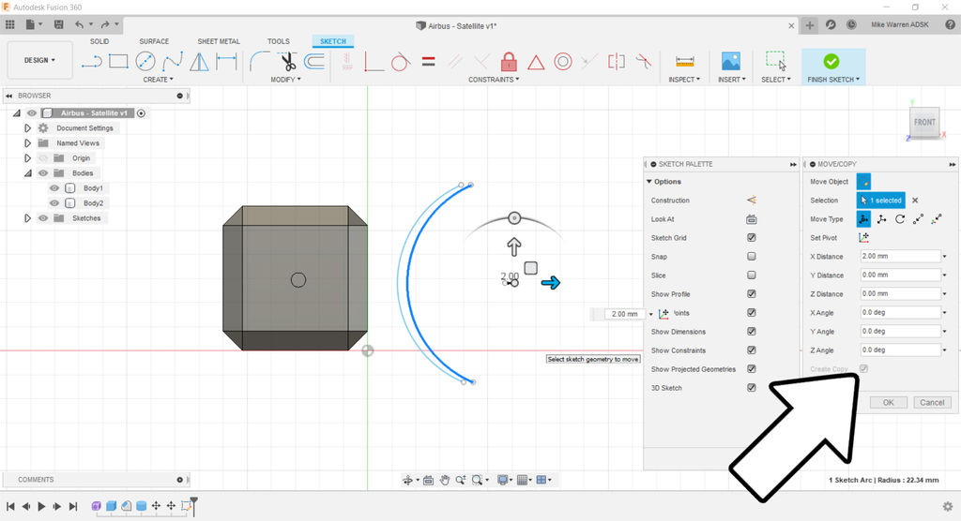961x521 pixels.
Task: Apply the Tangent constraint
Action: pyautogui.click(x=400, y=61)
